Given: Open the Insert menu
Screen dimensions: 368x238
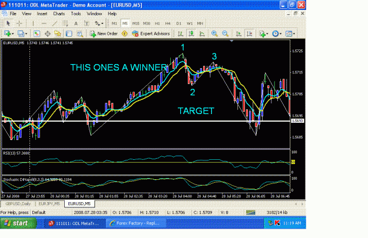Looking at the screenshot, I should tap(42, 14).
